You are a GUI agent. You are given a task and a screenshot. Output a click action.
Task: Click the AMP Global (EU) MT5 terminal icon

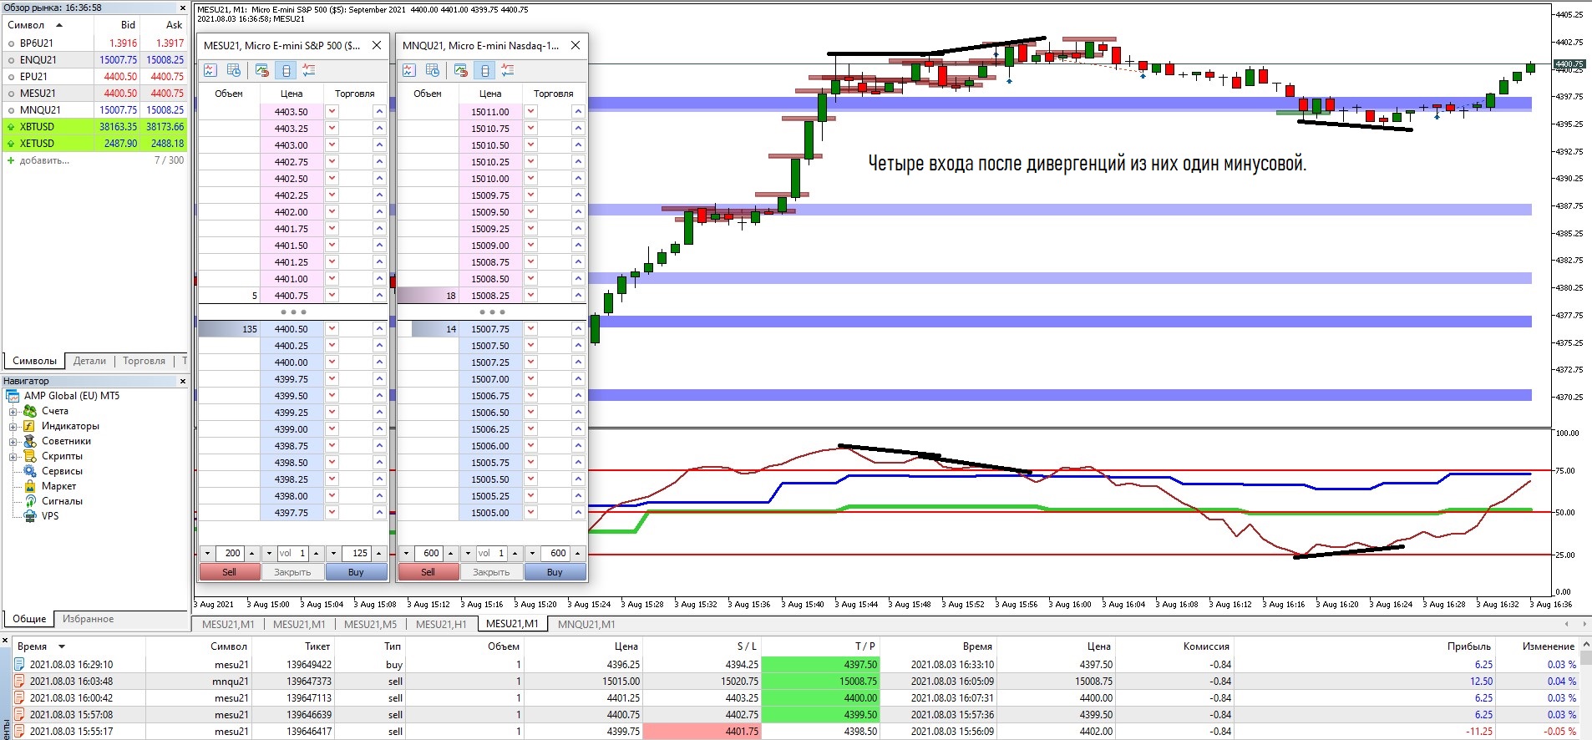tap(13, 396)
